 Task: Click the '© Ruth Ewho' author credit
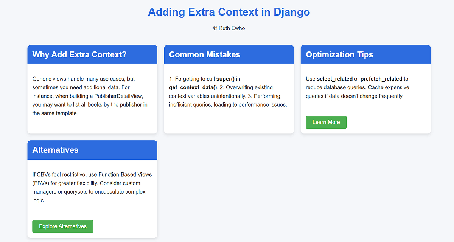pyautogui.click(x=229, y=28)
